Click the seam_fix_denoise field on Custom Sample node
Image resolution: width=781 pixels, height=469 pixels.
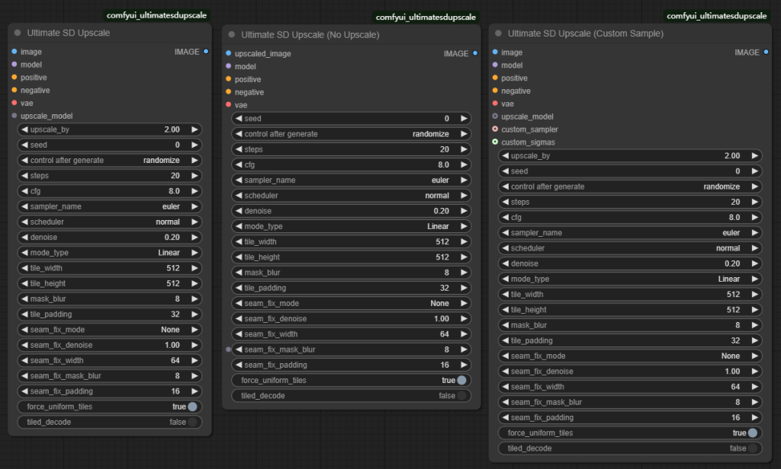(x=630, y=372)
